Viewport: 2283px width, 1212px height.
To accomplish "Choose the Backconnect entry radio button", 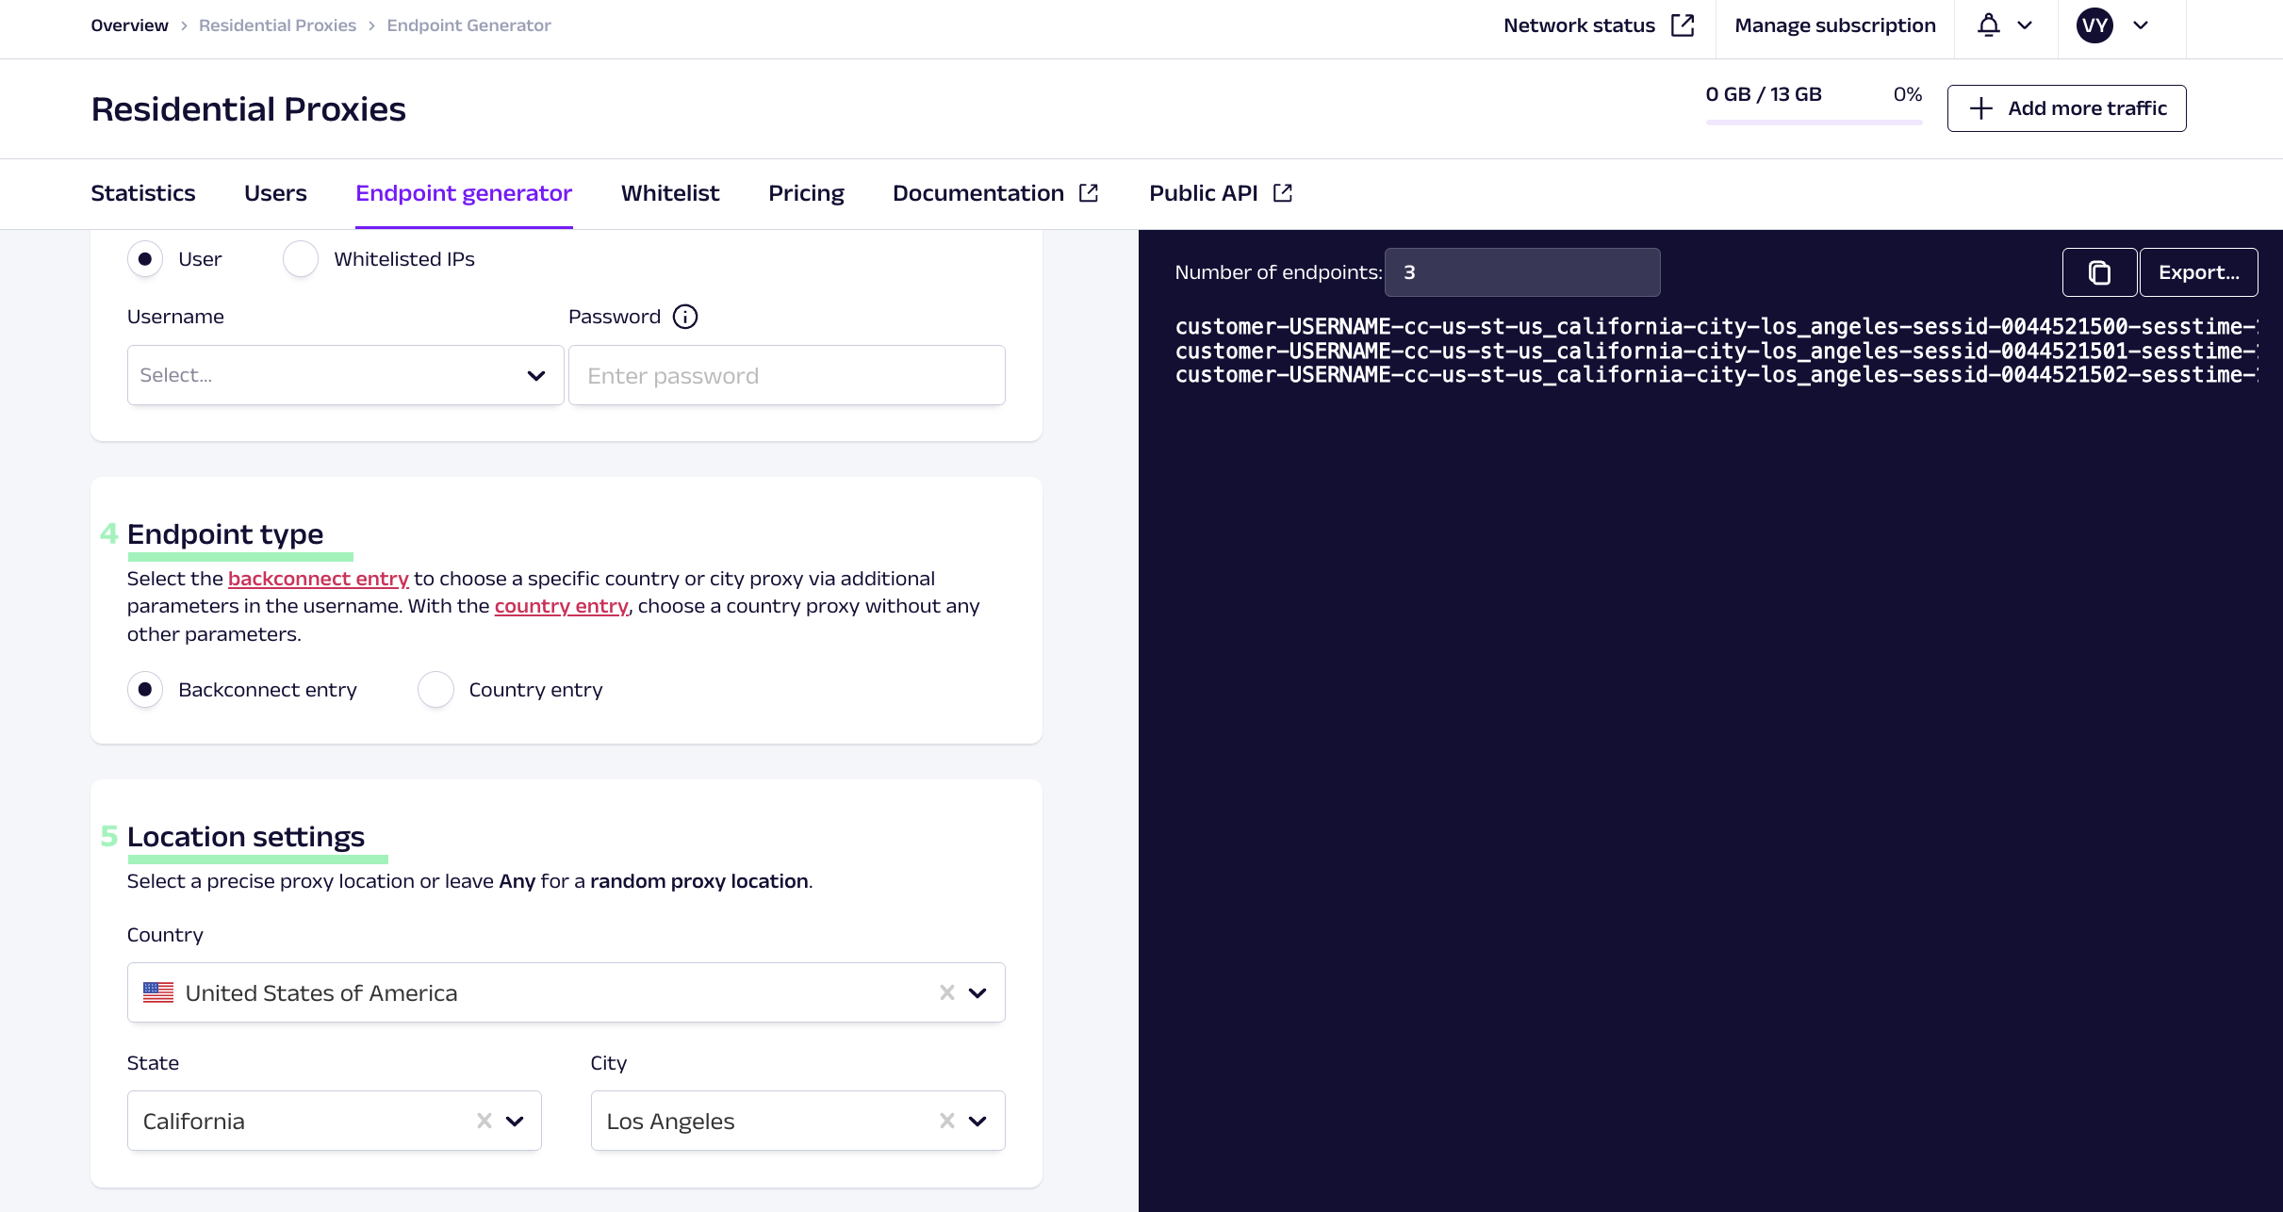I will click(145, 690).
